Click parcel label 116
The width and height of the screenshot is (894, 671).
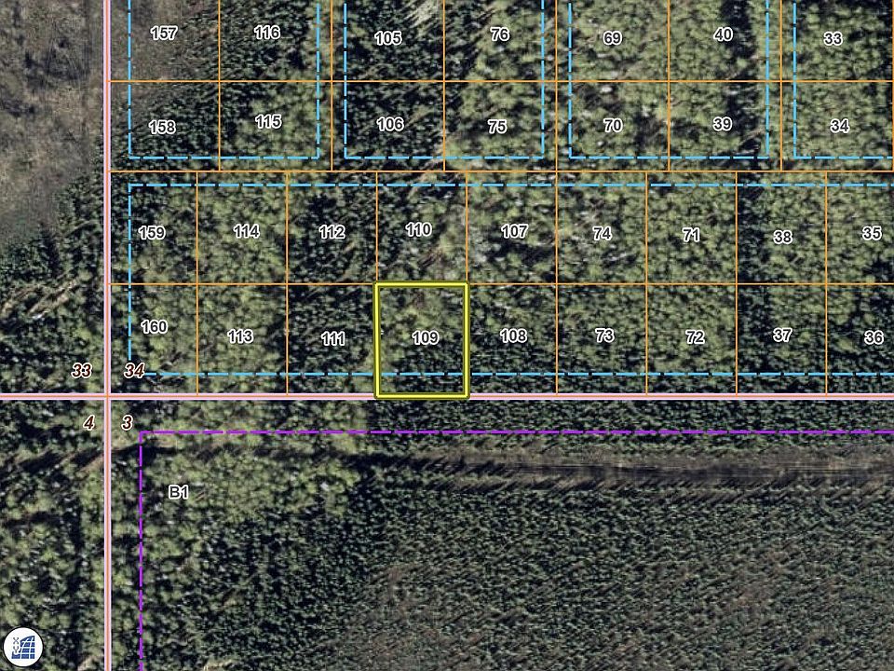pyautogui.click(x=267, y=33)
